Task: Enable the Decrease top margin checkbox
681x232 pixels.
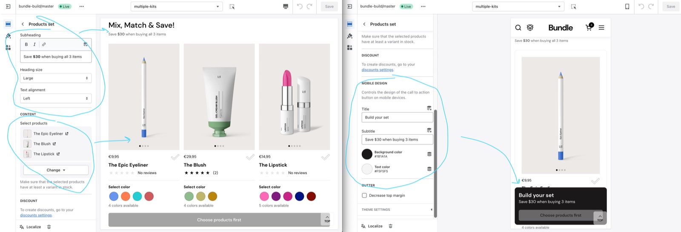Action: tap(364, 195)
